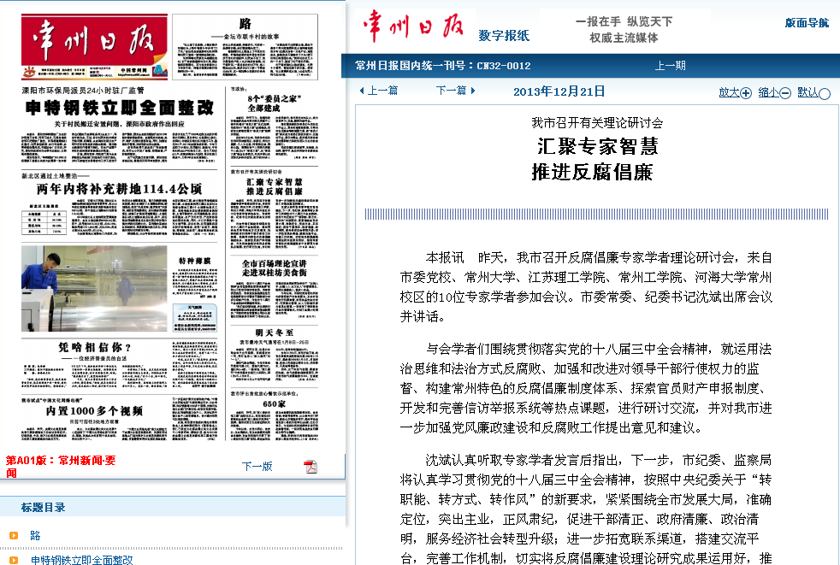Open the previous issue 上一期
Screen dimensions: 840x565
coord(670,66)
